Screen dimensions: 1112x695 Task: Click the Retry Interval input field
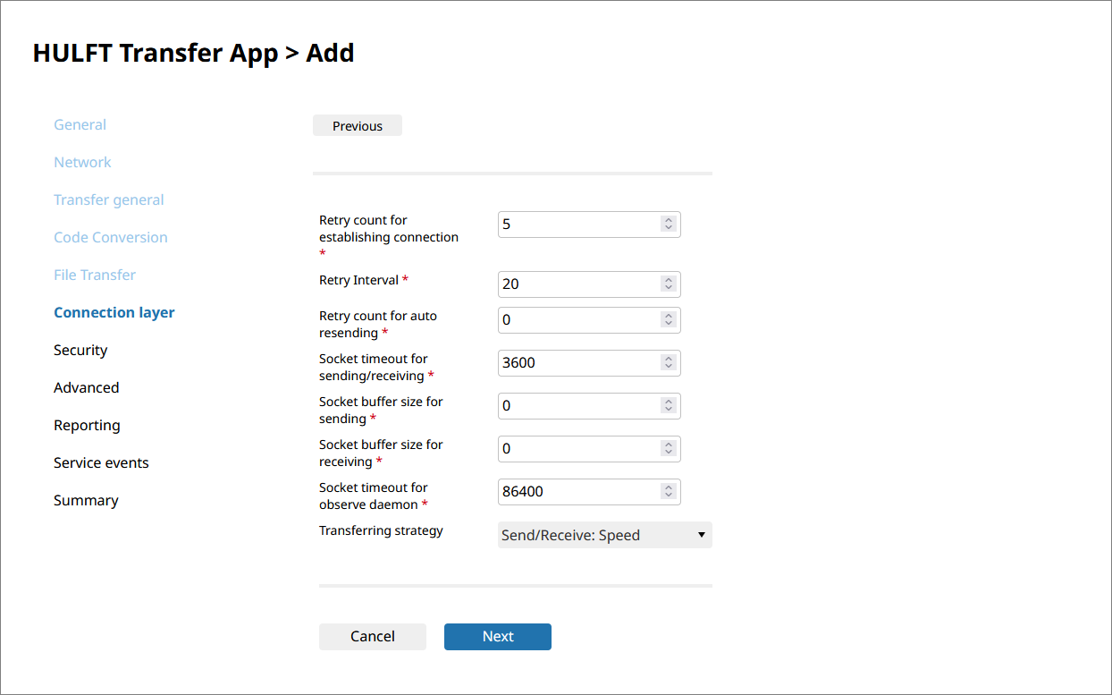tap(577, 284)
